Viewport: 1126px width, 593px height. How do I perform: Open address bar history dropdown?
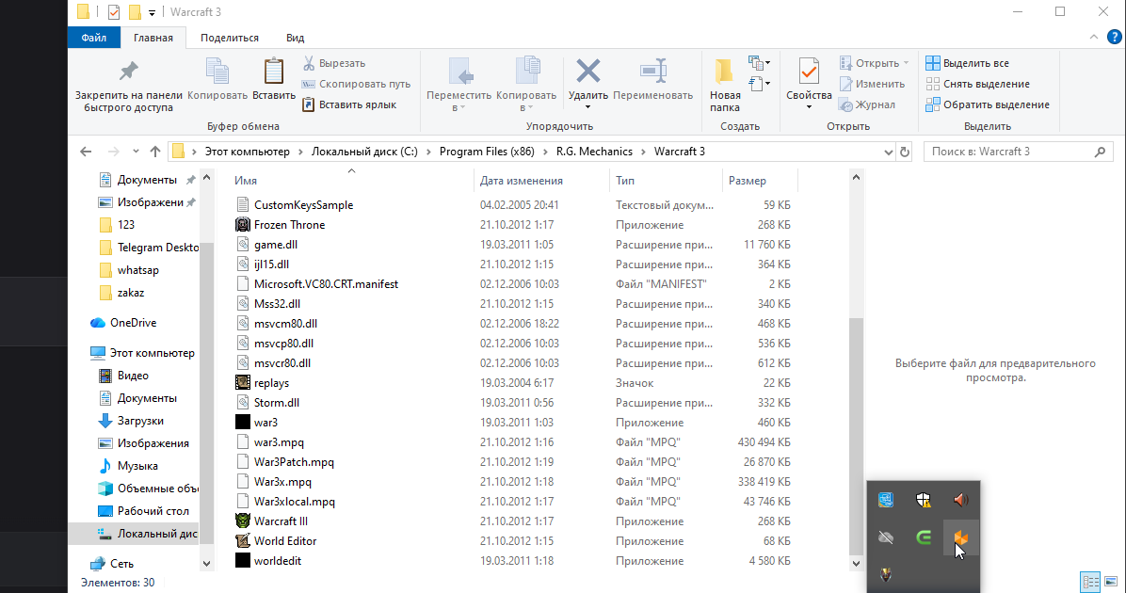coord(889,152)
